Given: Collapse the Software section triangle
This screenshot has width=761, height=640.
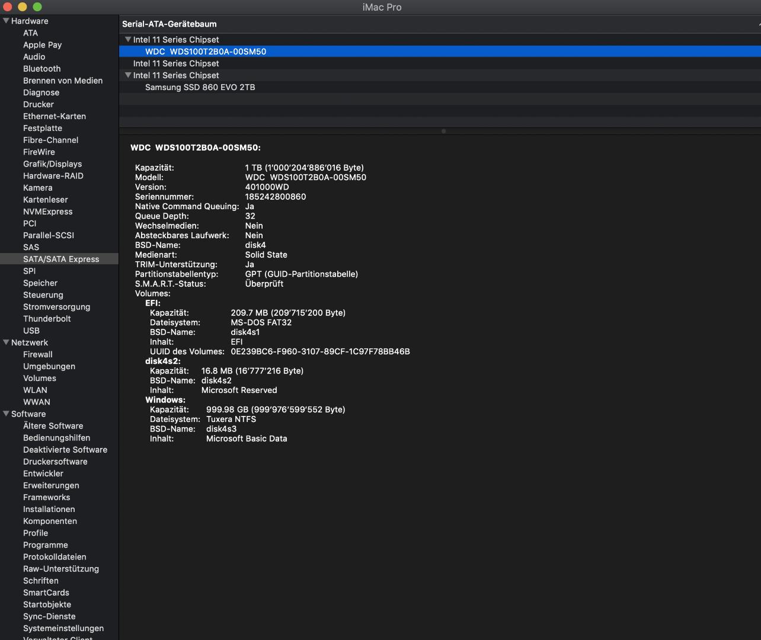Looking at the screenshot, I should pos(6,414).
